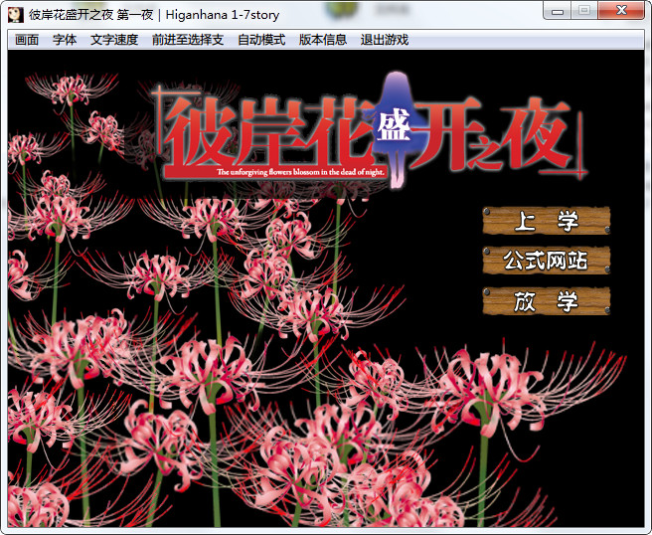Maximize the game window
The image size is (652, 535).
tap(584, 11)
